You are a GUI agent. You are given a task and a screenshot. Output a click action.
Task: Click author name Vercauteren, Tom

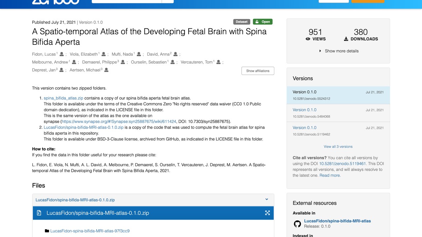point(197,62)
